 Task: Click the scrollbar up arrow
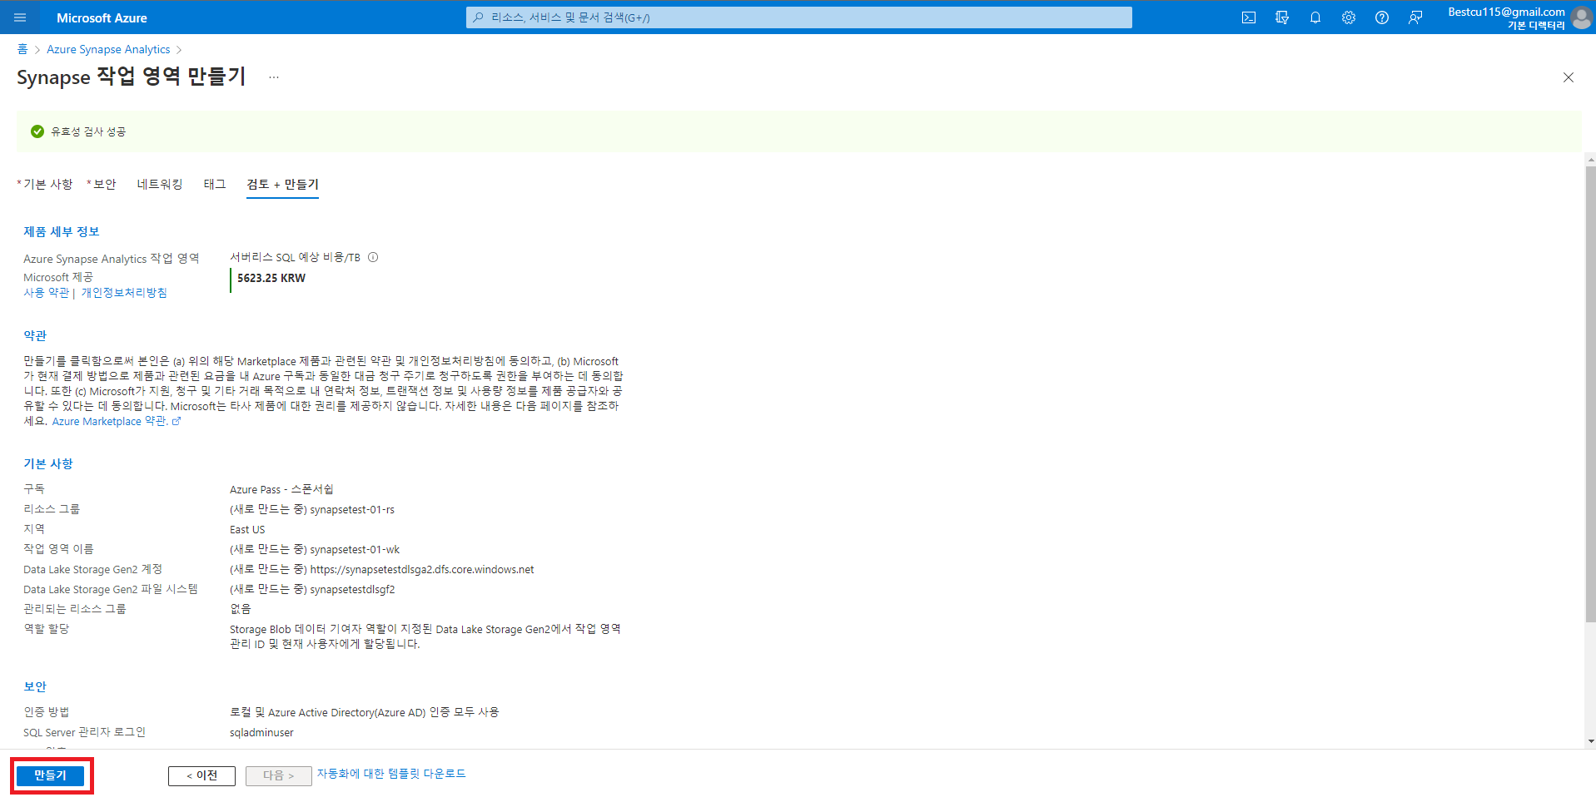click(x=1590, y=160)
